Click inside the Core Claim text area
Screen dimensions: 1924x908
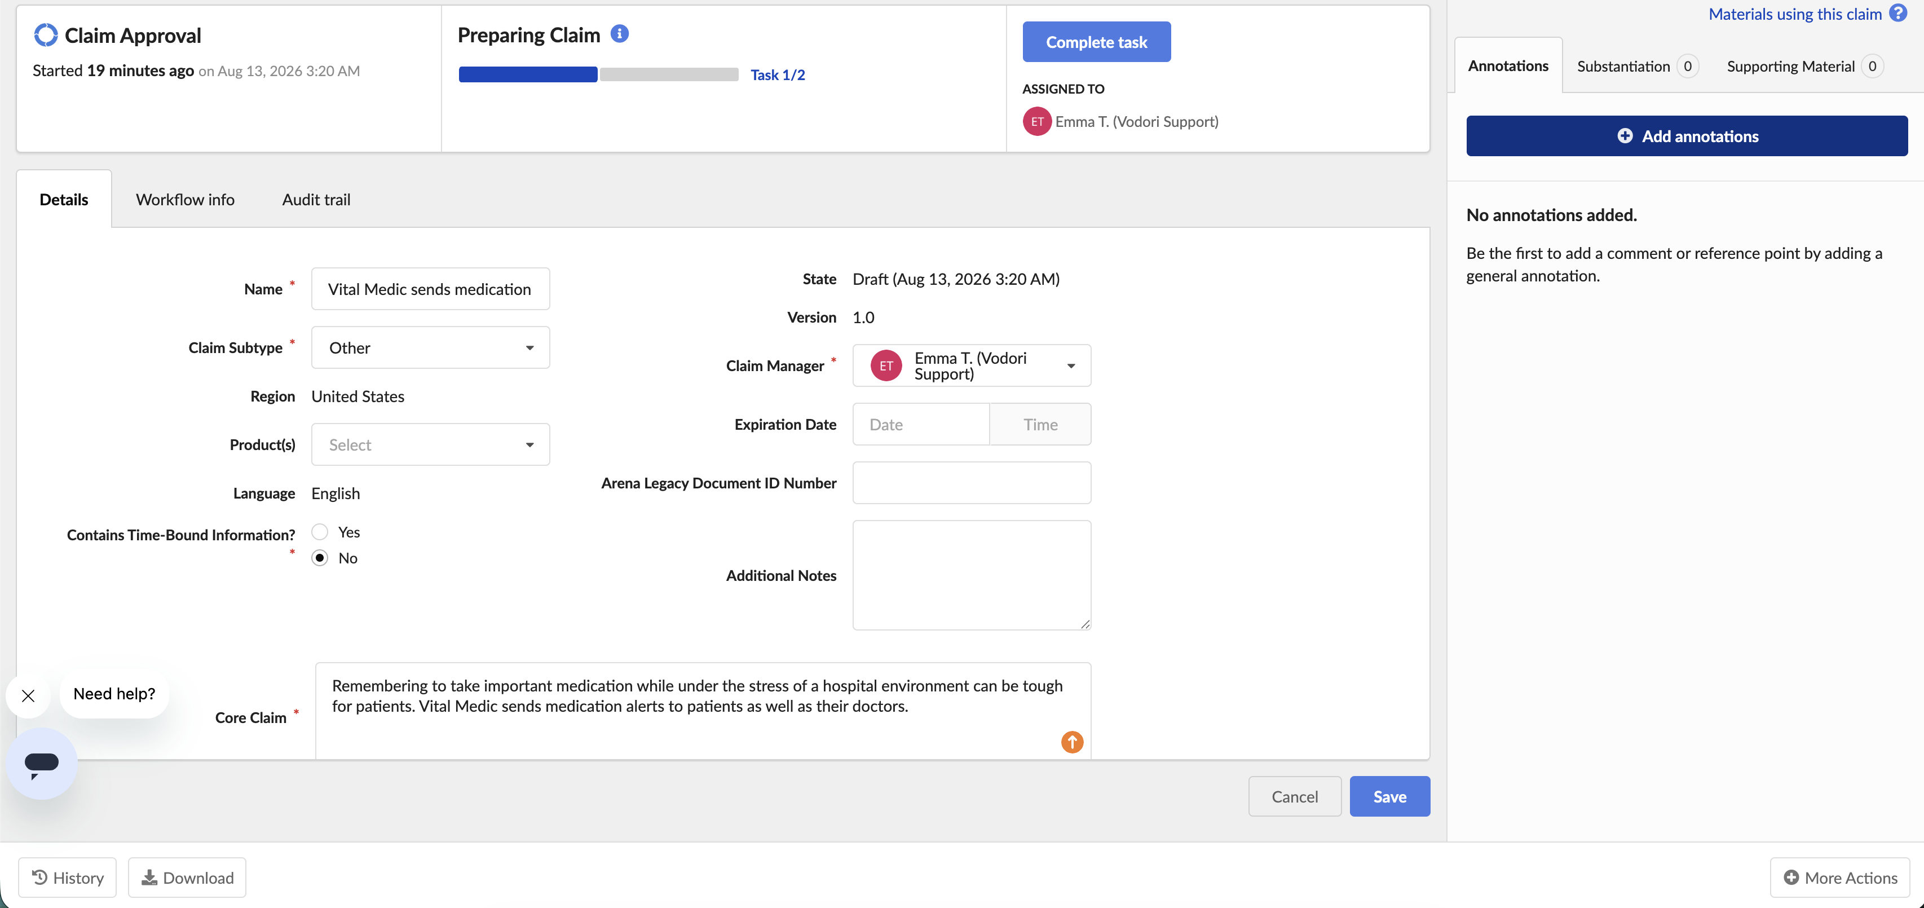tap(703, 710)
